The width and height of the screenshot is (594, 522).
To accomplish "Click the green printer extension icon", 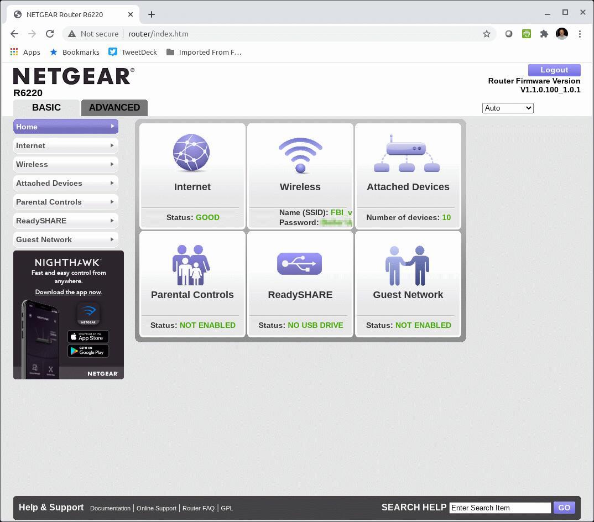I will 526,34.
